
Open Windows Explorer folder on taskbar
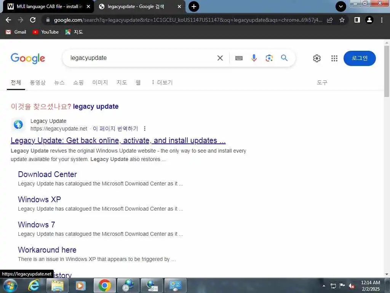(x=58, y=285)
